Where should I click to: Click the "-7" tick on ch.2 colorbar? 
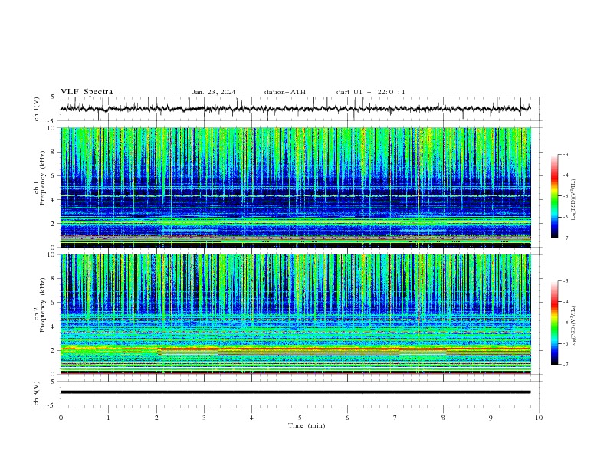point(566,365)
